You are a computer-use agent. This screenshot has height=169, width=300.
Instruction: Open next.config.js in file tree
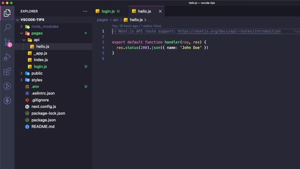[x=44, y=107]
